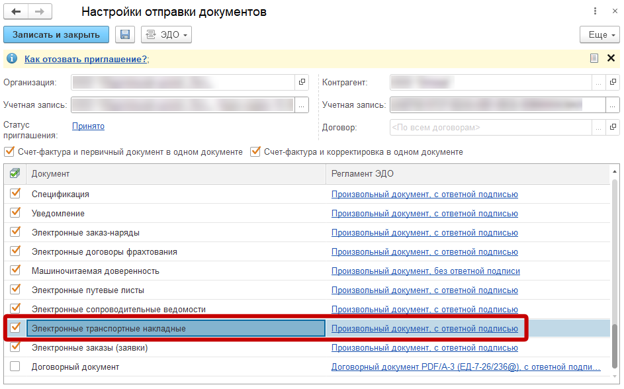The width and height of the screenshot is (624, 389).
Task: Go forward with the right arrow button
Action: click(x=40, y=11)
